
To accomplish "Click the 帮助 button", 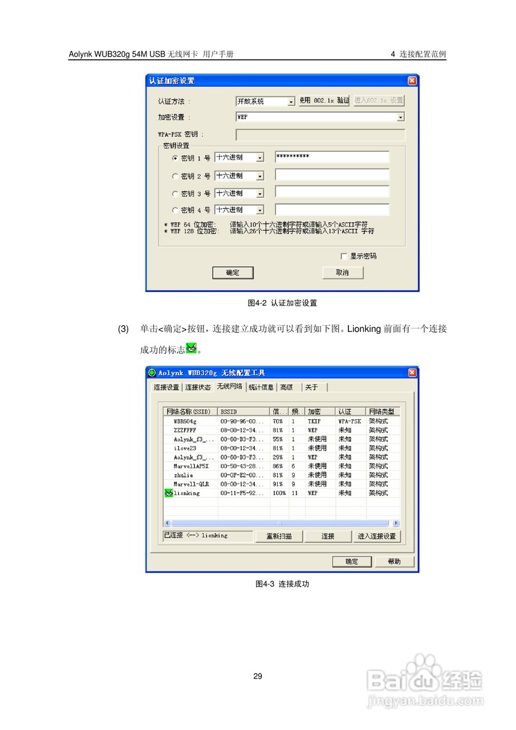I will click(x=394, y=562).
